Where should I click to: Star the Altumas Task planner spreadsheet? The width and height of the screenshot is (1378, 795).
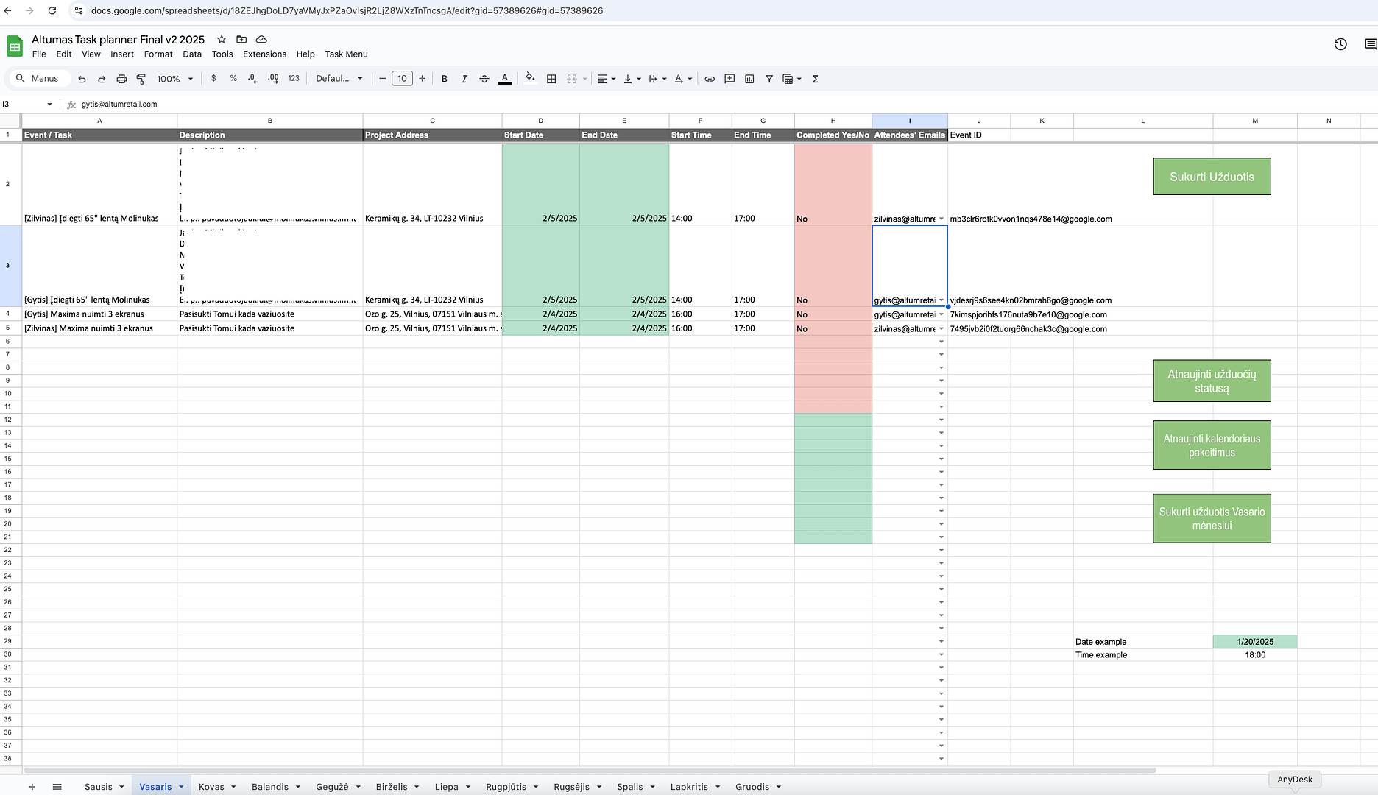click(221, 39)
